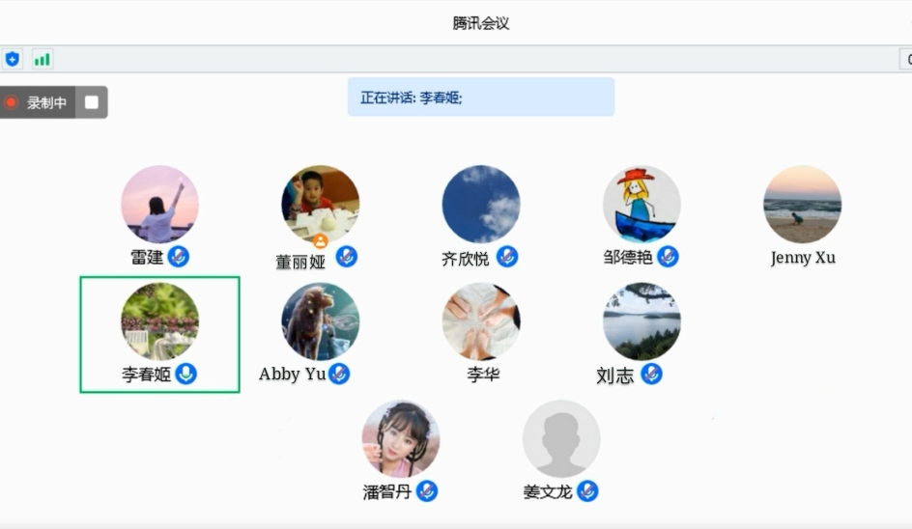Viewport: 912px width, 529px height.
Task: Open the green network signal indicator
Action: coord(42,59)
